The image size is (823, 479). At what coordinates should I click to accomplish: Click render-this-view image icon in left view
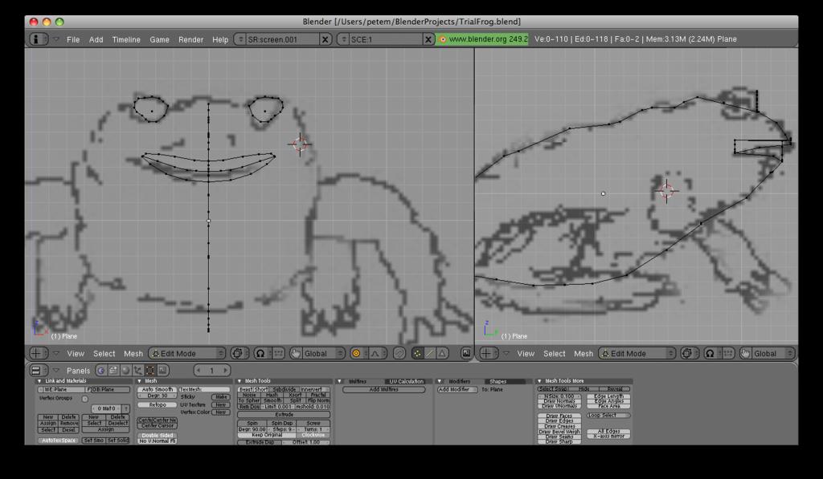point(465,353)
